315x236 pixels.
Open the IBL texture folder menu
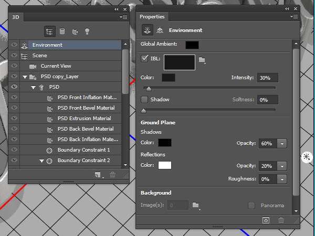coord(202,61)
